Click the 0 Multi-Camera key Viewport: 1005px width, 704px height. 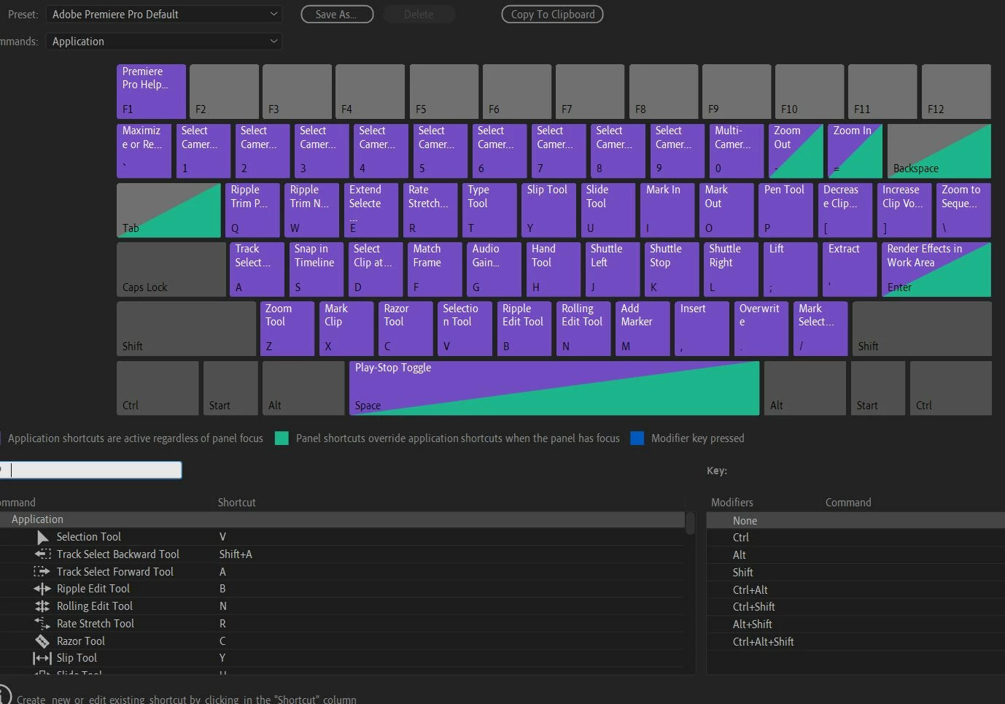[736, 151]
